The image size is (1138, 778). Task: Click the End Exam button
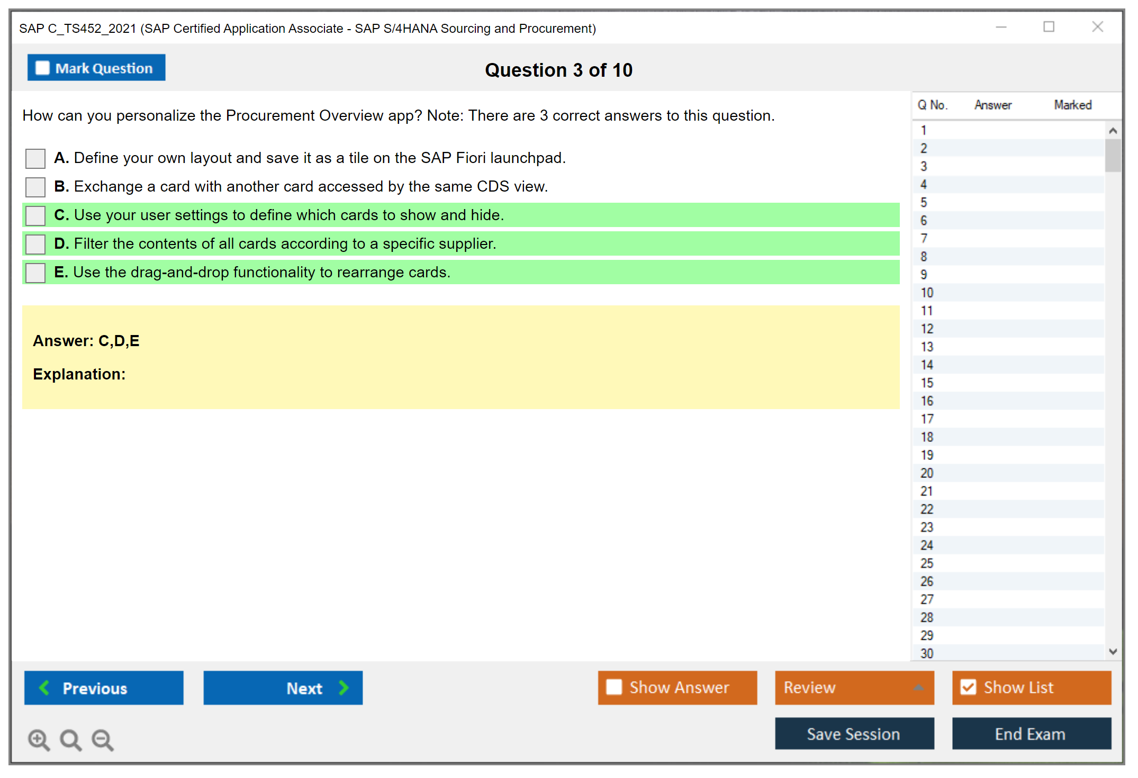pos(1031,734)
